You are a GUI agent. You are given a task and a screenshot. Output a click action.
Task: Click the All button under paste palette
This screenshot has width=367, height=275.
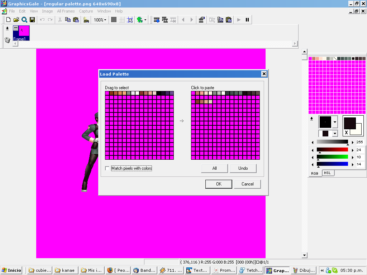[214, 168]
